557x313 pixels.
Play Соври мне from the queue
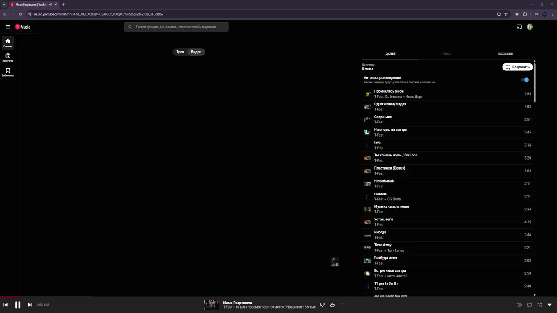pyautogui.click(x=447, y=120)
